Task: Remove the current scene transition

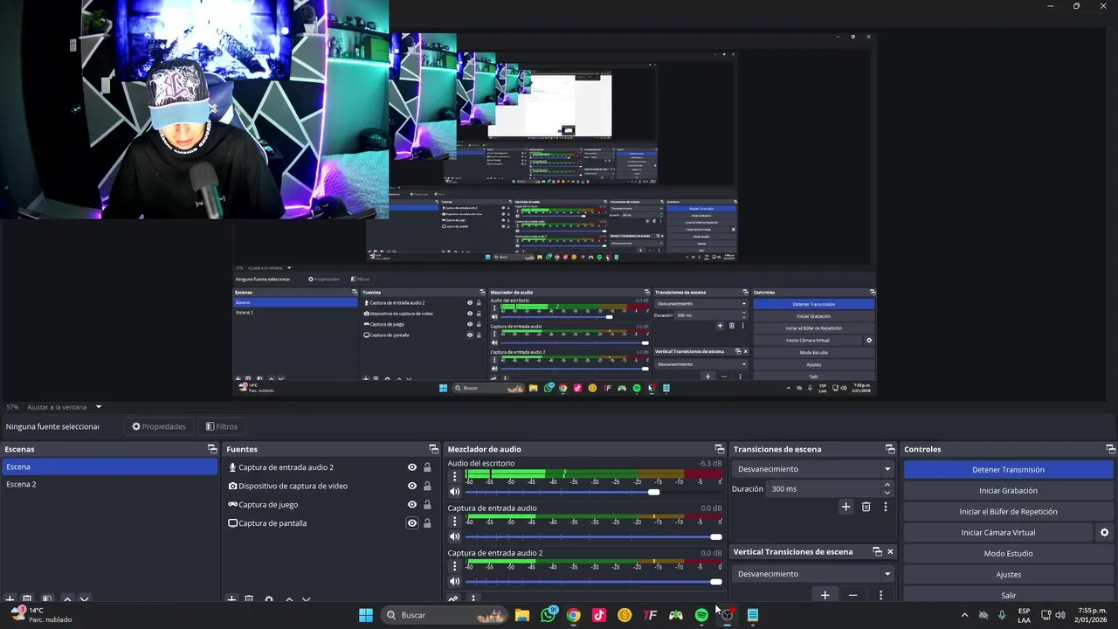Action: pyautogui.click(x=866, y=507)
